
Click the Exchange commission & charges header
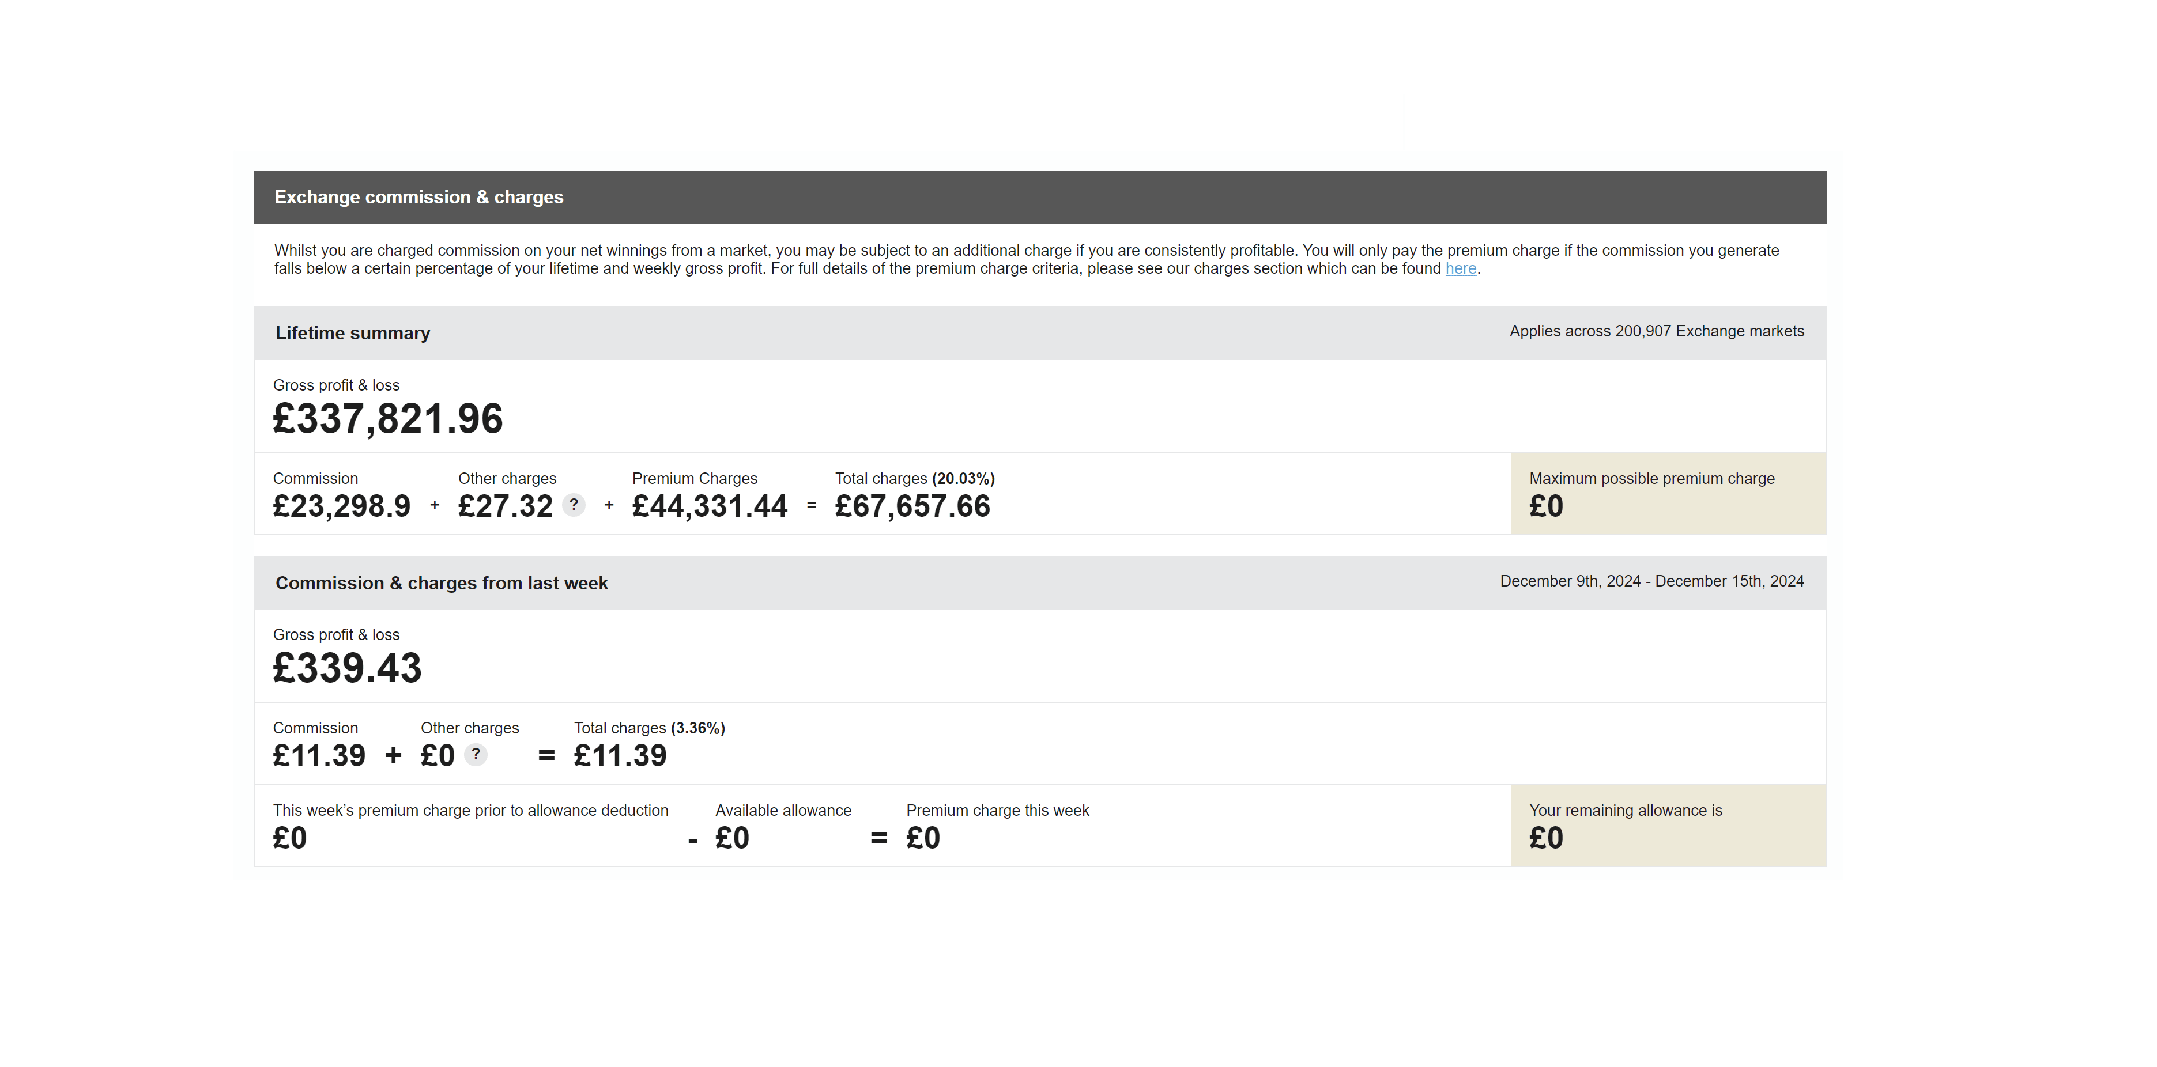point(418,198)
